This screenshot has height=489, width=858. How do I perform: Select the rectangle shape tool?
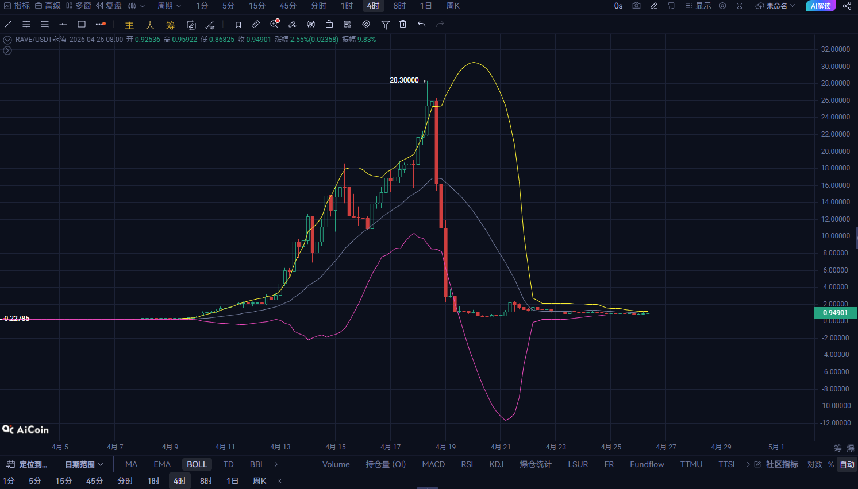pyautogui.click(x=82, y=24)
